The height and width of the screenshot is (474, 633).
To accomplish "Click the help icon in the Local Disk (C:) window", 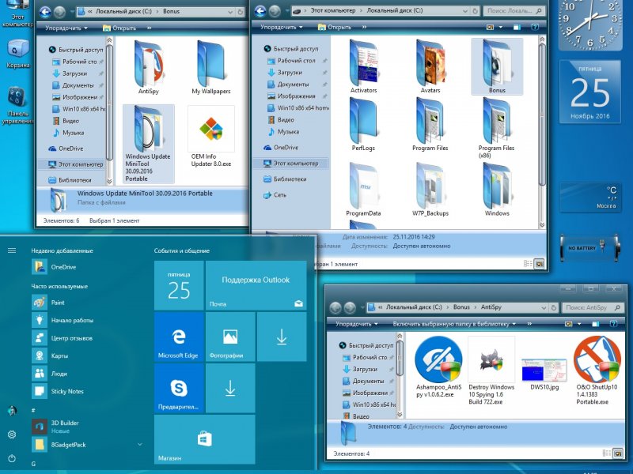I will (535, 27).
